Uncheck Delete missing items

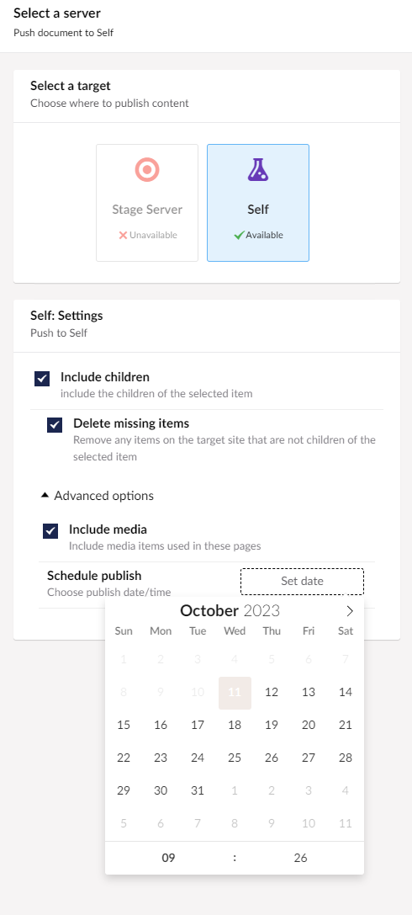click(x=55, y=425)
